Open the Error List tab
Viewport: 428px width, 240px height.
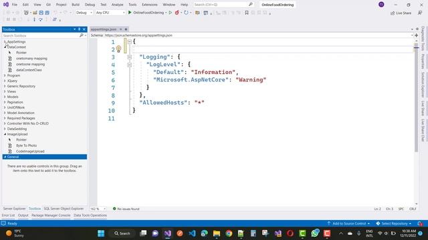pyautogui.click(x=8, y=215)
